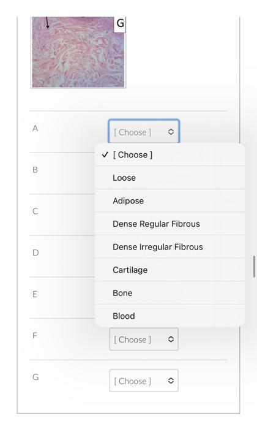Viewport: 257px width, 429px height.
Task: Pick Cartilage in the open list
Action: click(169, 270)
